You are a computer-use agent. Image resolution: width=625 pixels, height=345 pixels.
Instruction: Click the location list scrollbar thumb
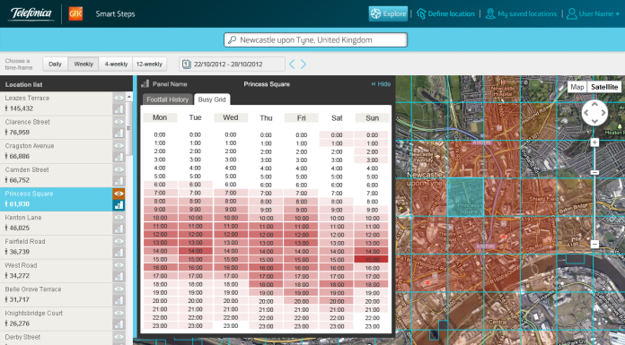(129, 128)
